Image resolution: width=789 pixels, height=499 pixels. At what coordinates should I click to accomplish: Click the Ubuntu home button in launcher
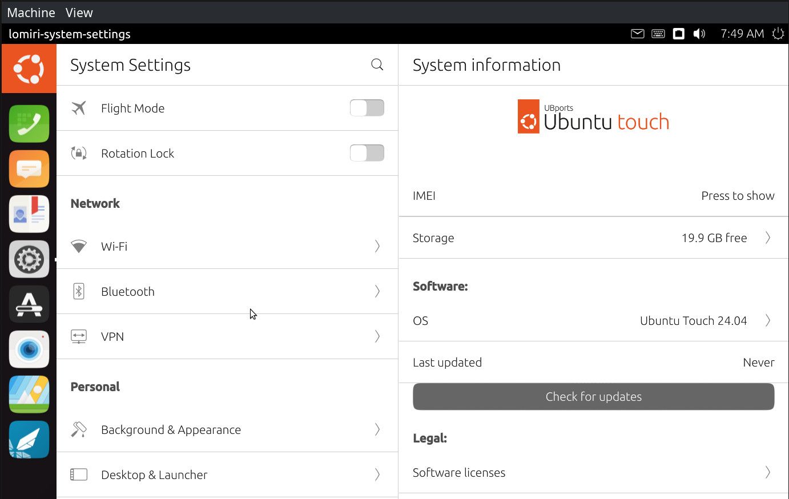point(29,69)
